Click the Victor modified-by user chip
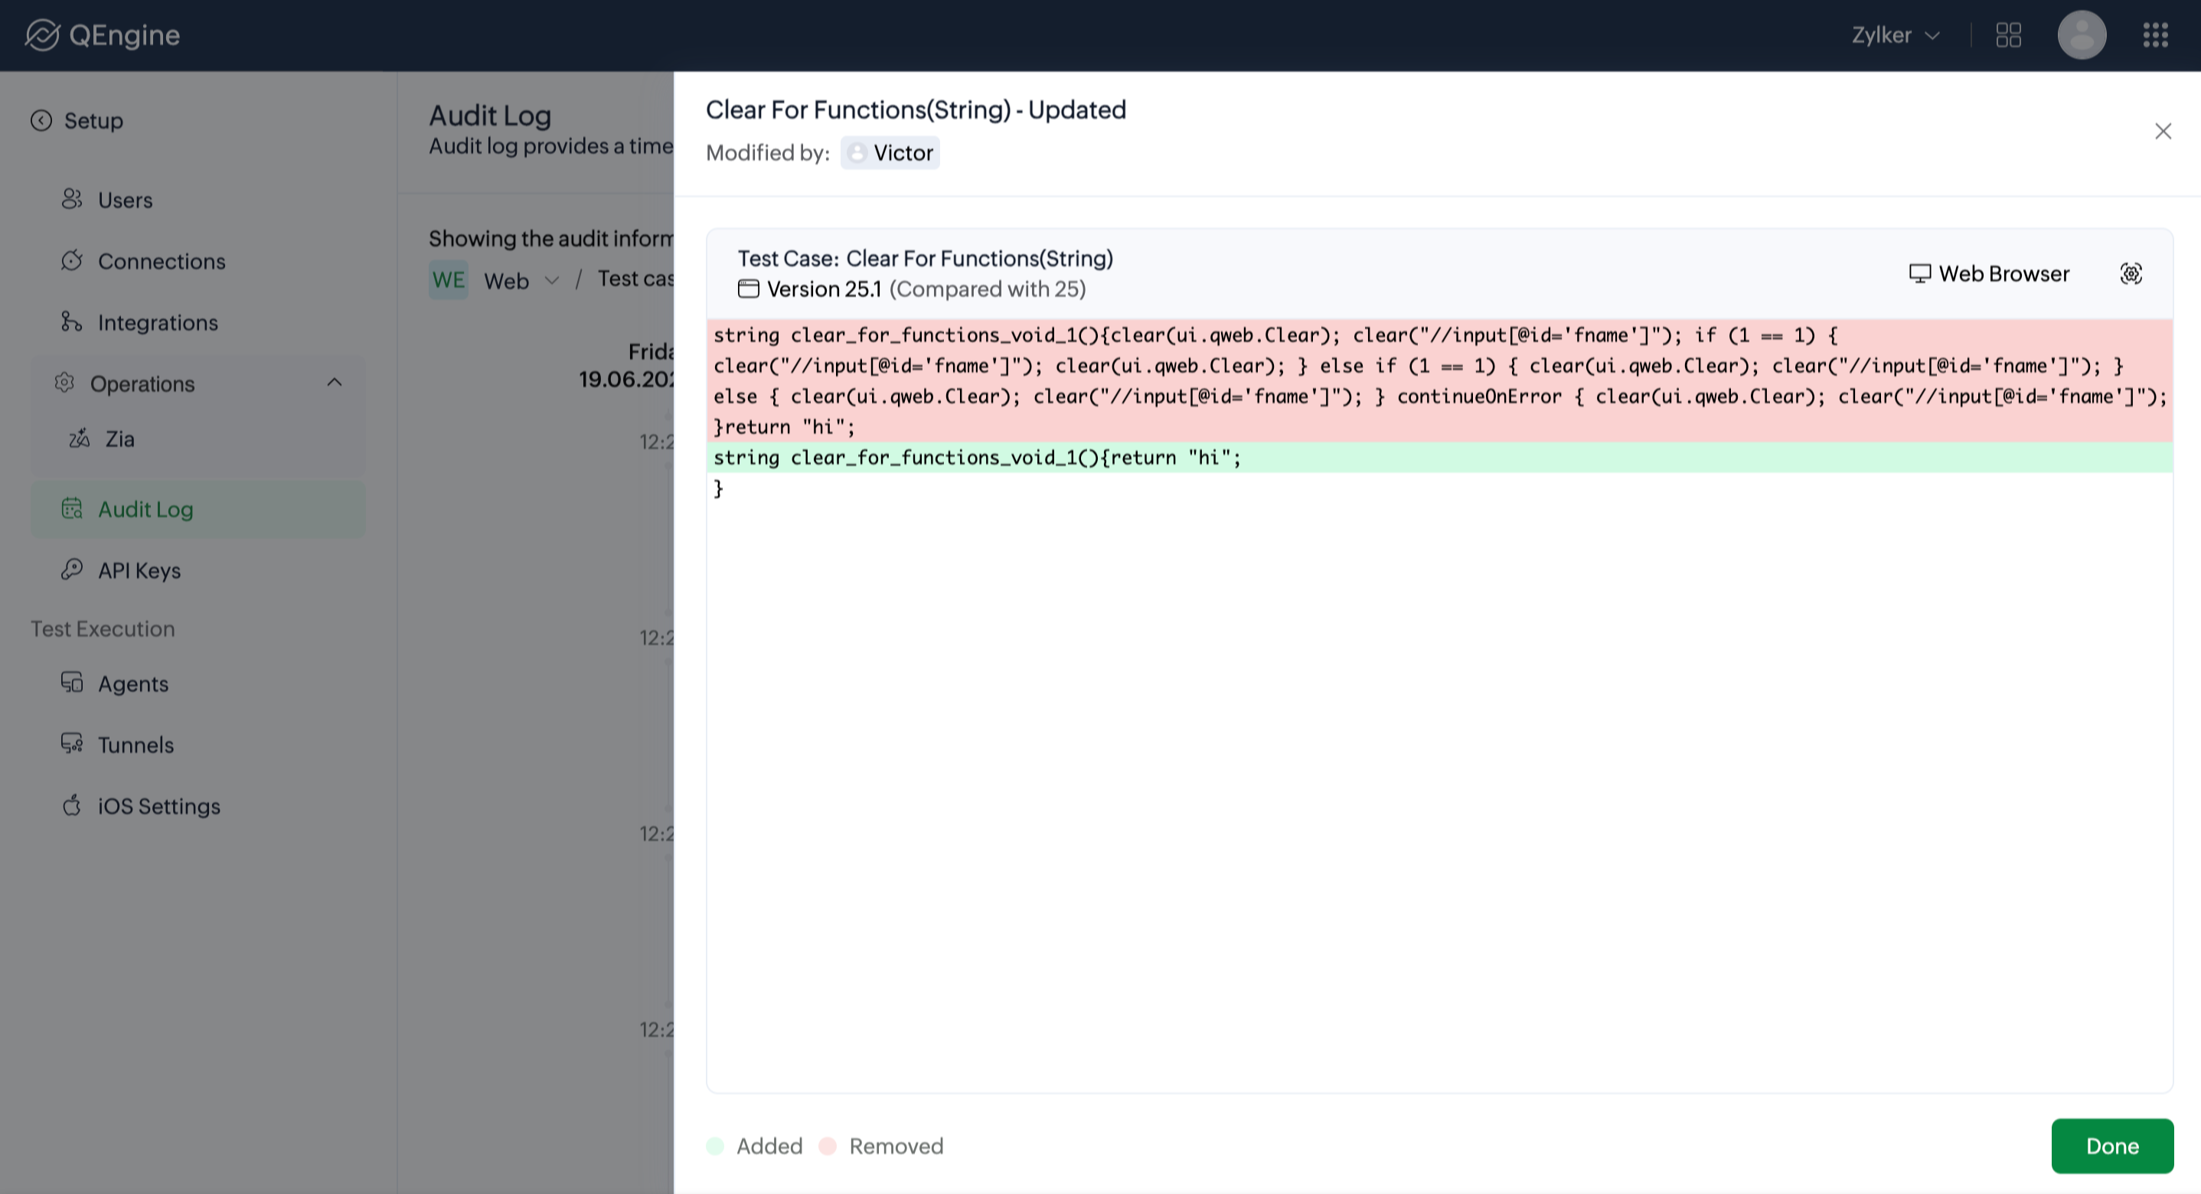This screenshot has width=2201, height=1194. coord(890,153)
